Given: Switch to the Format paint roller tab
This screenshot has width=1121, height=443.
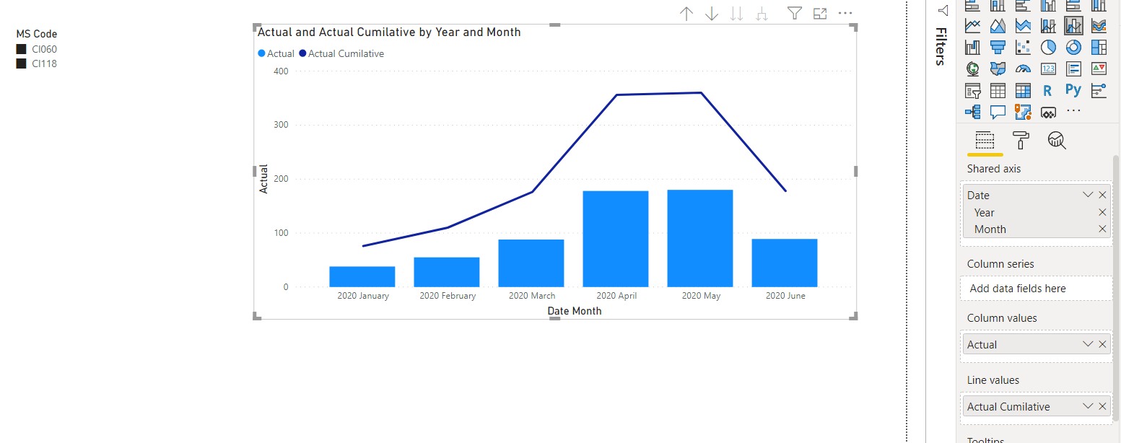Looking at the screenshot, I should point(1021,140).
